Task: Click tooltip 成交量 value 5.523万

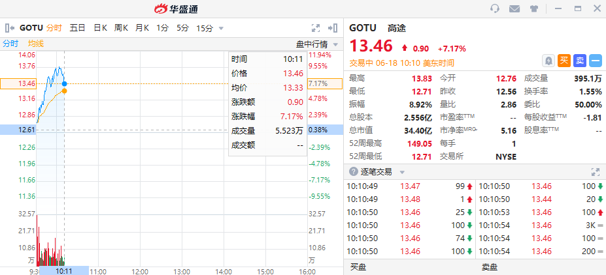Action: [289, 131]
